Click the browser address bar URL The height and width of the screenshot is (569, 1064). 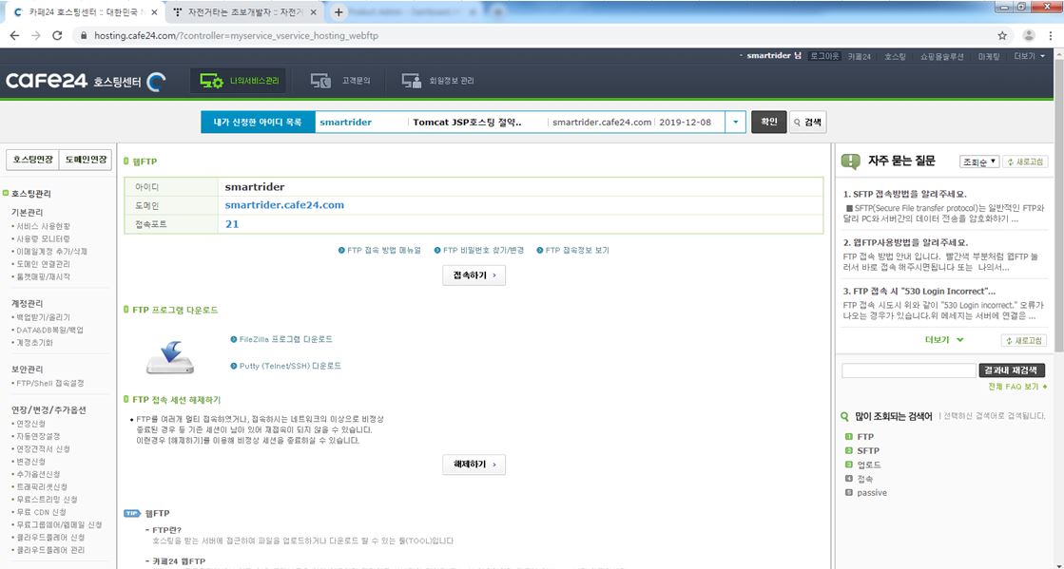[x=236, y=35]
